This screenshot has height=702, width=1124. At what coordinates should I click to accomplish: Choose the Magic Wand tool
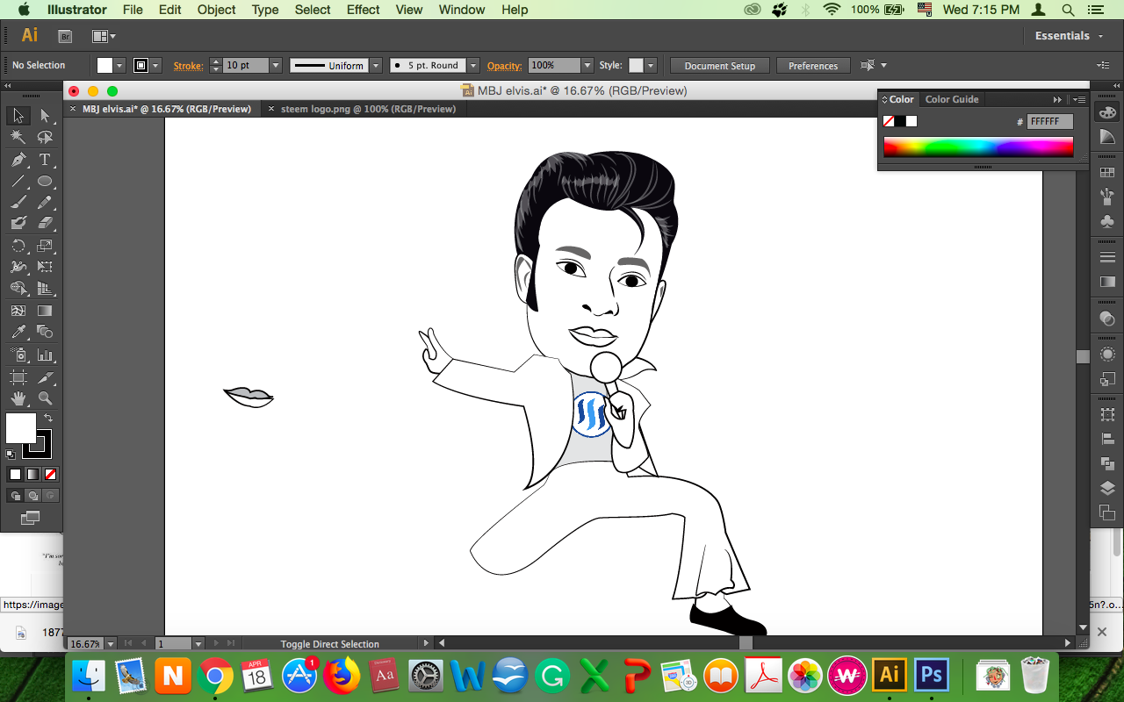[18, 138]
